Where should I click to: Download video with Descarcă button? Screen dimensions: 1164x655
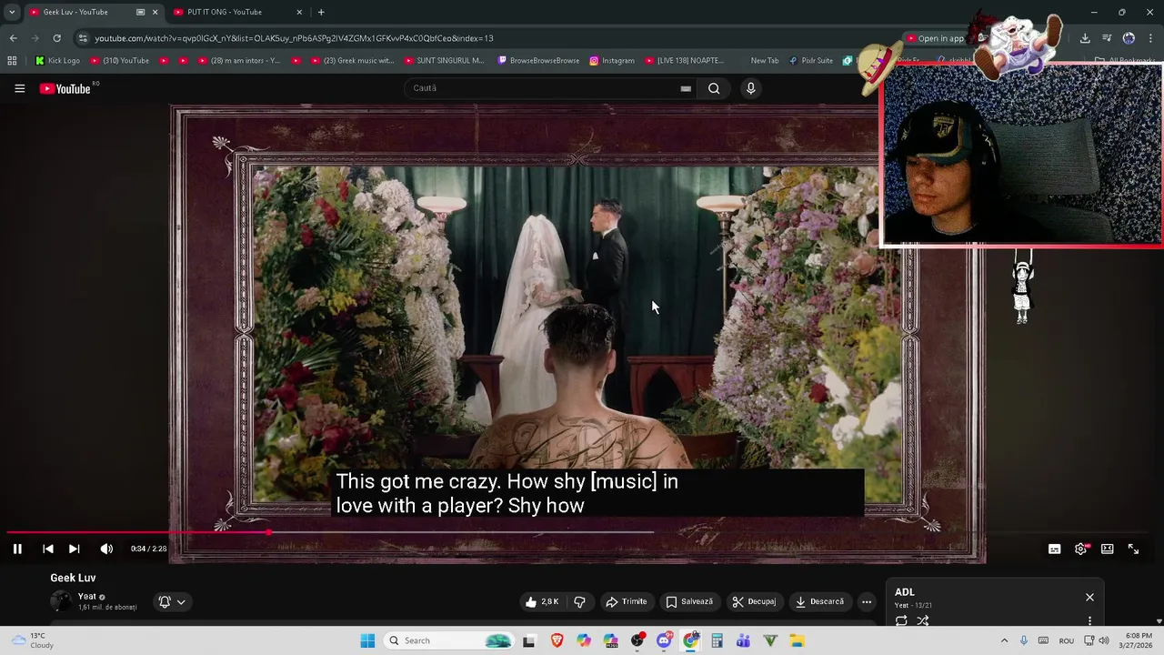tap(819, 601)
